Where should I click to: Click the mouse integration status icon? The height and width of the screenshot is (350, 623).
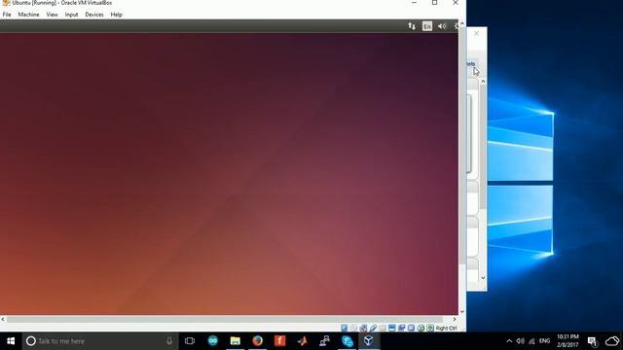(421, 328)
